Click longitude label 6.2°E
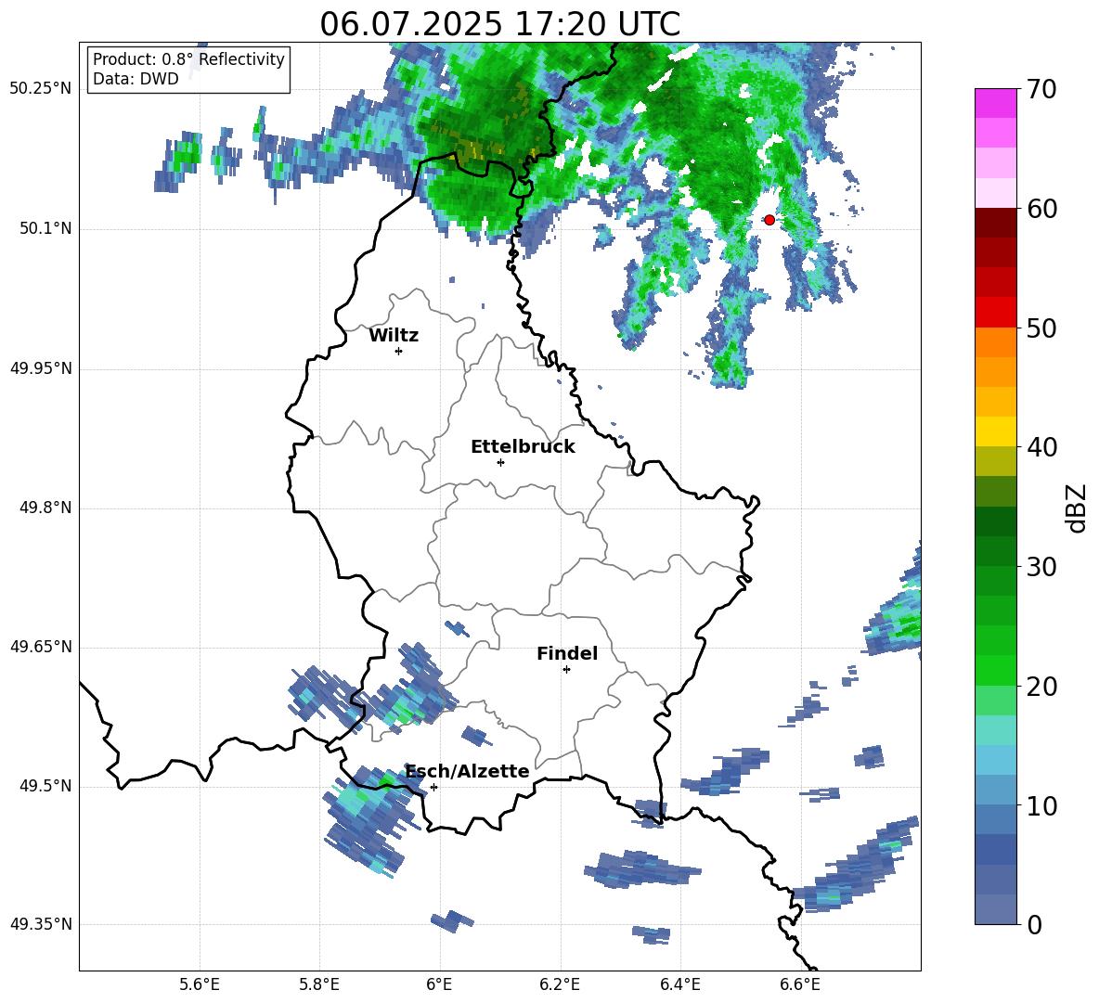 560,984
